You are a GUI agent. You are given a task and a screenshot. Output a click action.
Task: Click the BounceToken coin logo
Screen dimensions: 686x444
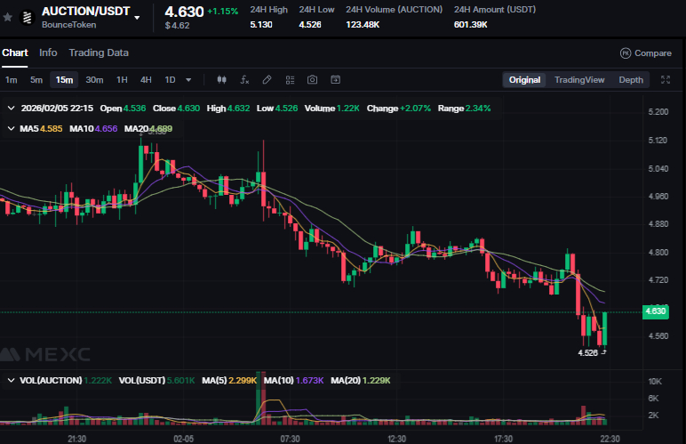point(28,18)
